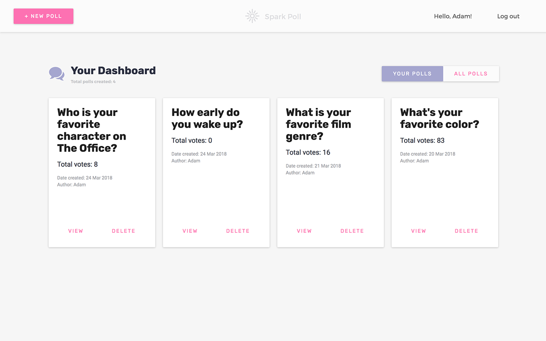546x341 pixels.
Task: Click The Office card's date created line
Action: [x=85, y=178]
